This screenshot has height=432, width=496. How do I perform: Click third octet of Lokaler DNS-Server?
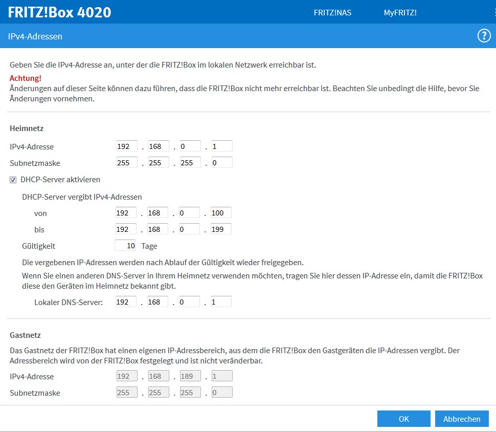189,301
